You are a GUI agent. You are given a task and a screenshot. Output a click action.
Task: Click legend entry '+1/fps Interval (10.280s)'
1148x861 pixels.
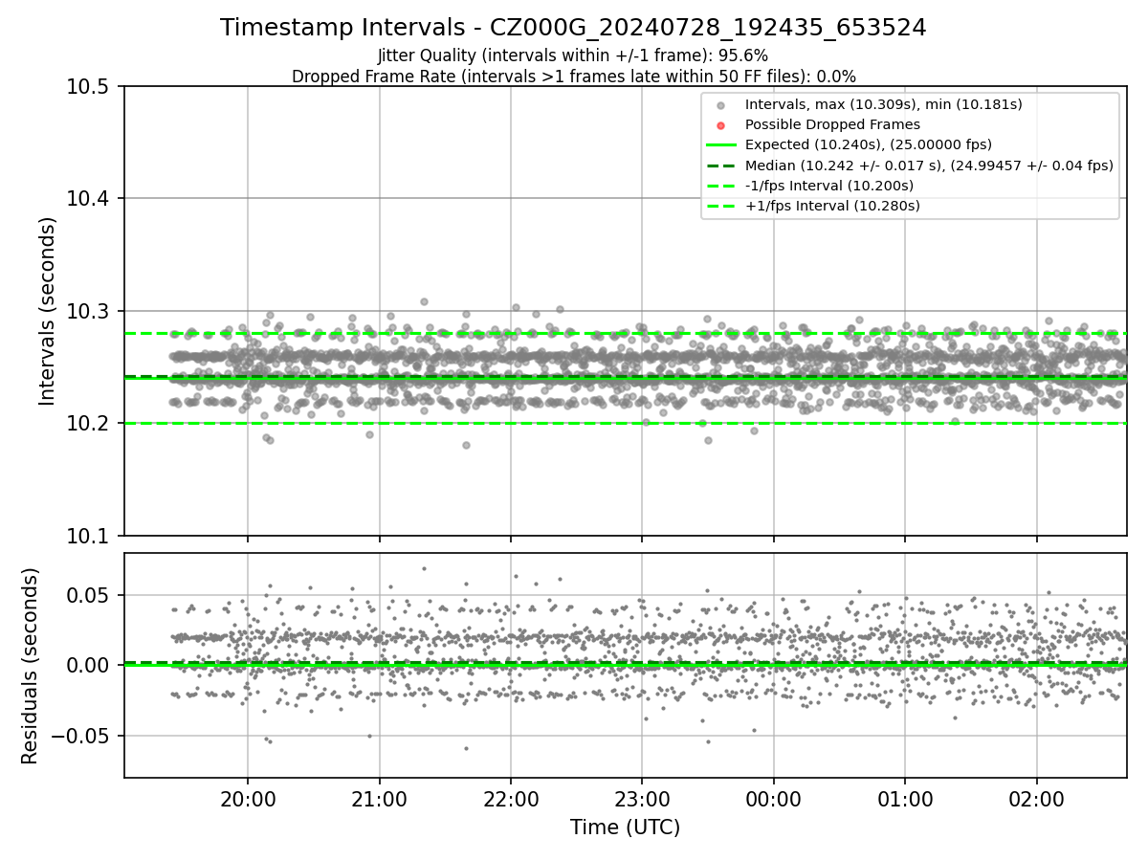point(831,206)
